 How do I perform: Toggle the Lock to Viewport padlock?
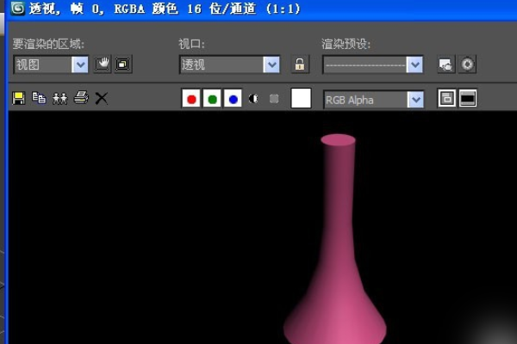click(300, 64)
